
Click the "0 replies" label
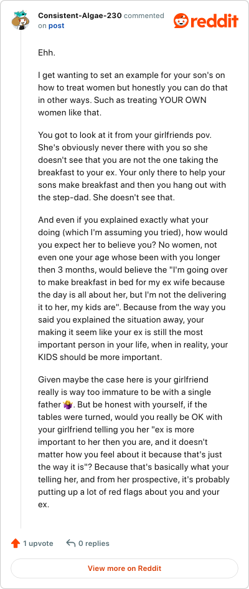pyautogui.click(x=94, y=543)
